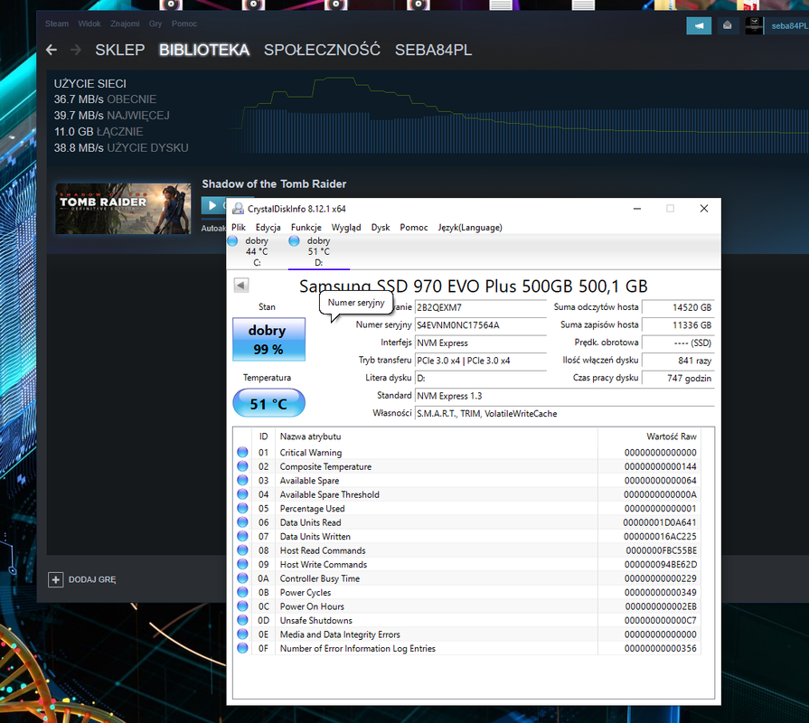This screenshot has height=723, width=809.
Task: Click the previous disk arrow button
Action: [x=241, y=286]
